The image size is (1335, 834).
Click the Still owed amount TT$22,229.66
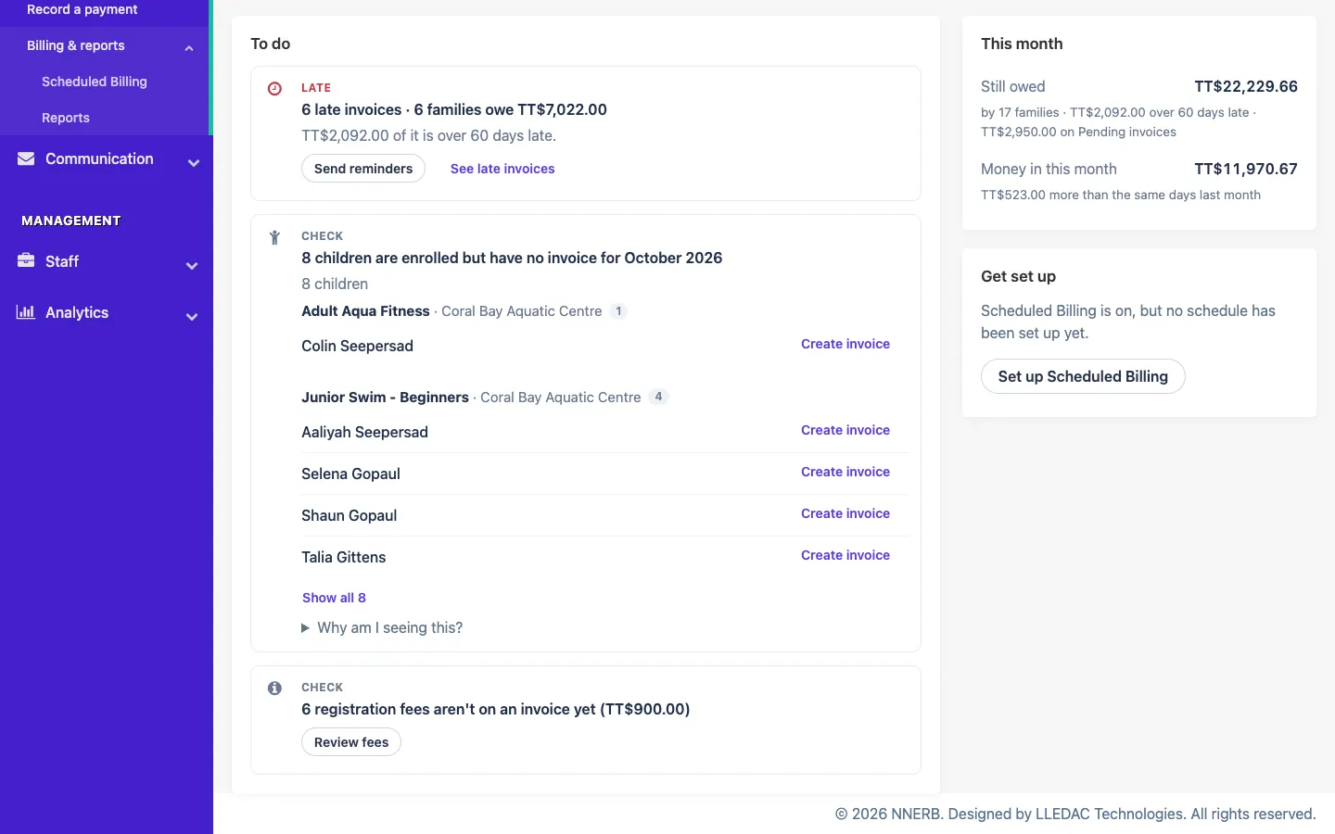point(1246,86)
